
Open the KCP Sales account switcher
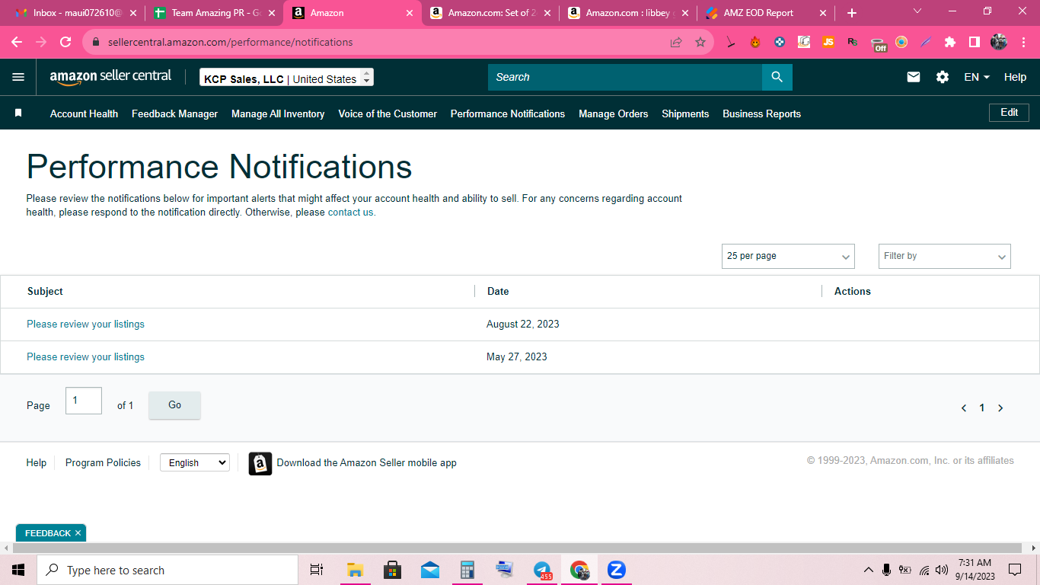[x=286, y=78]
